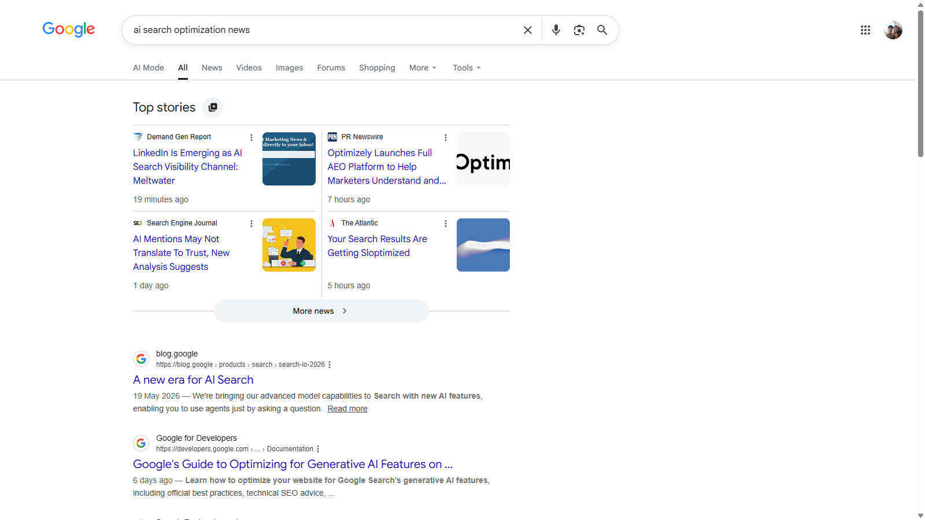
Task: Open Your Search Results Are Getting Sloptimized
Action: [x=377, y=246]
